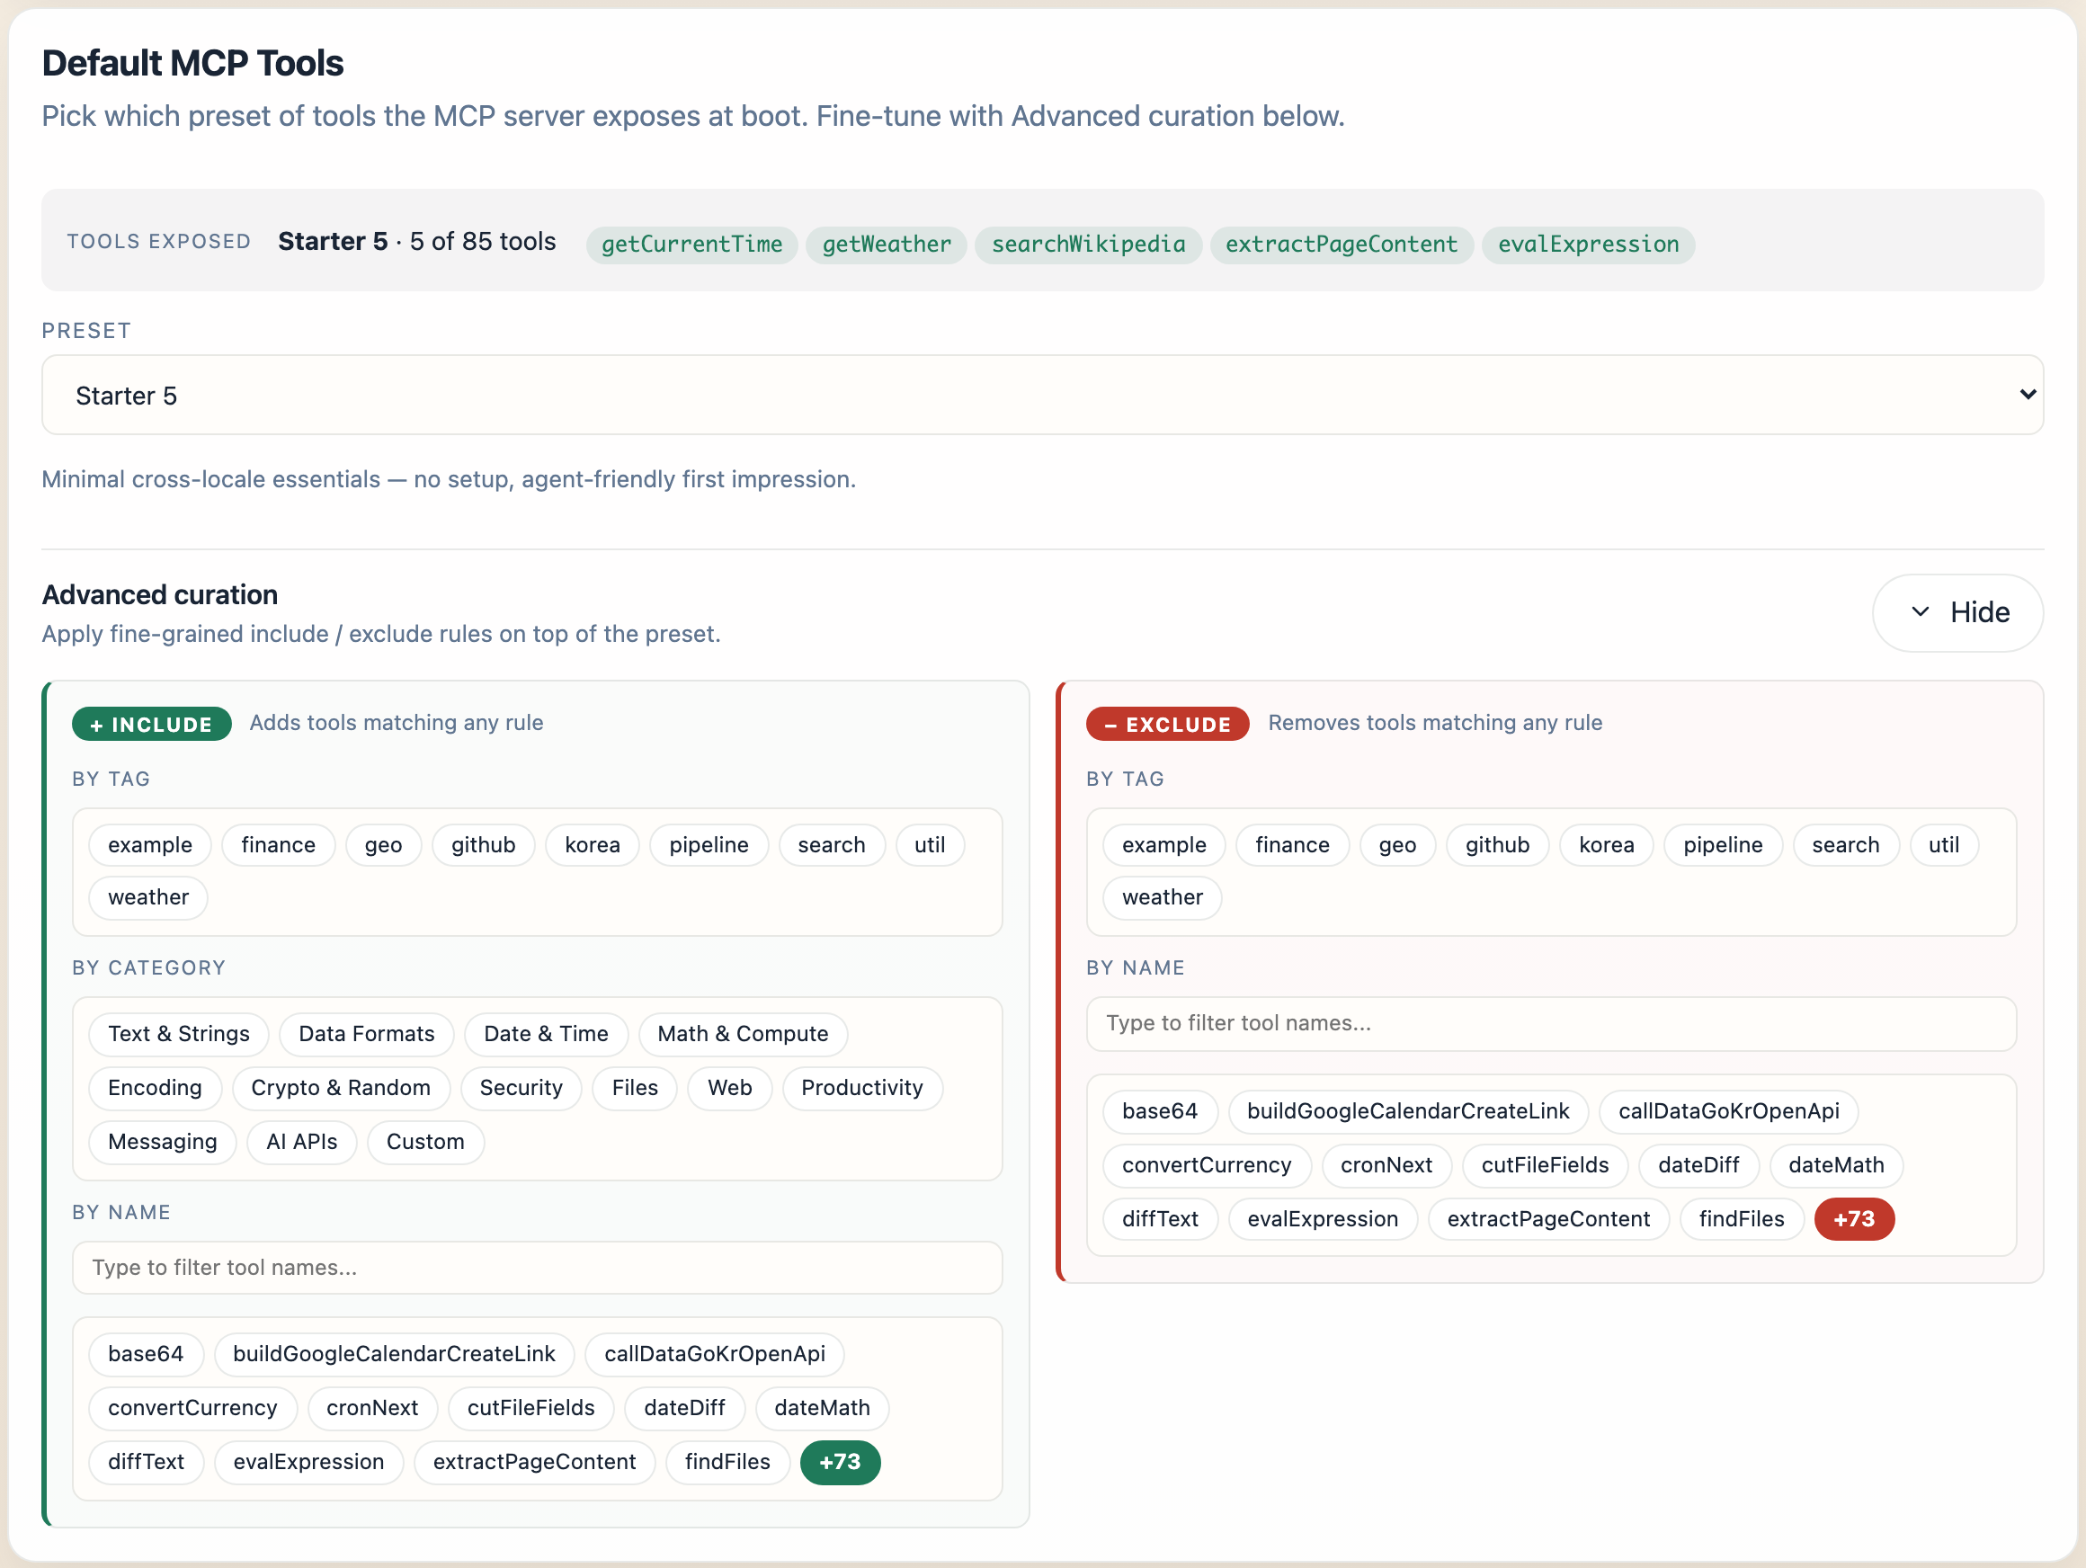Exclude dateMath tool by name
This screenshot has height=1568, width=2086.
click(1836, 1165)
